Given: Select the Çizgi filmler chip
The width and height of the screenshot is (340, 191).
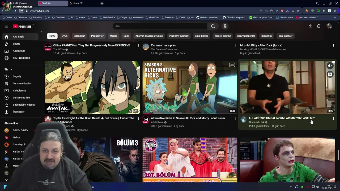Looking at the screenshot, I should [x=202, y=36].
